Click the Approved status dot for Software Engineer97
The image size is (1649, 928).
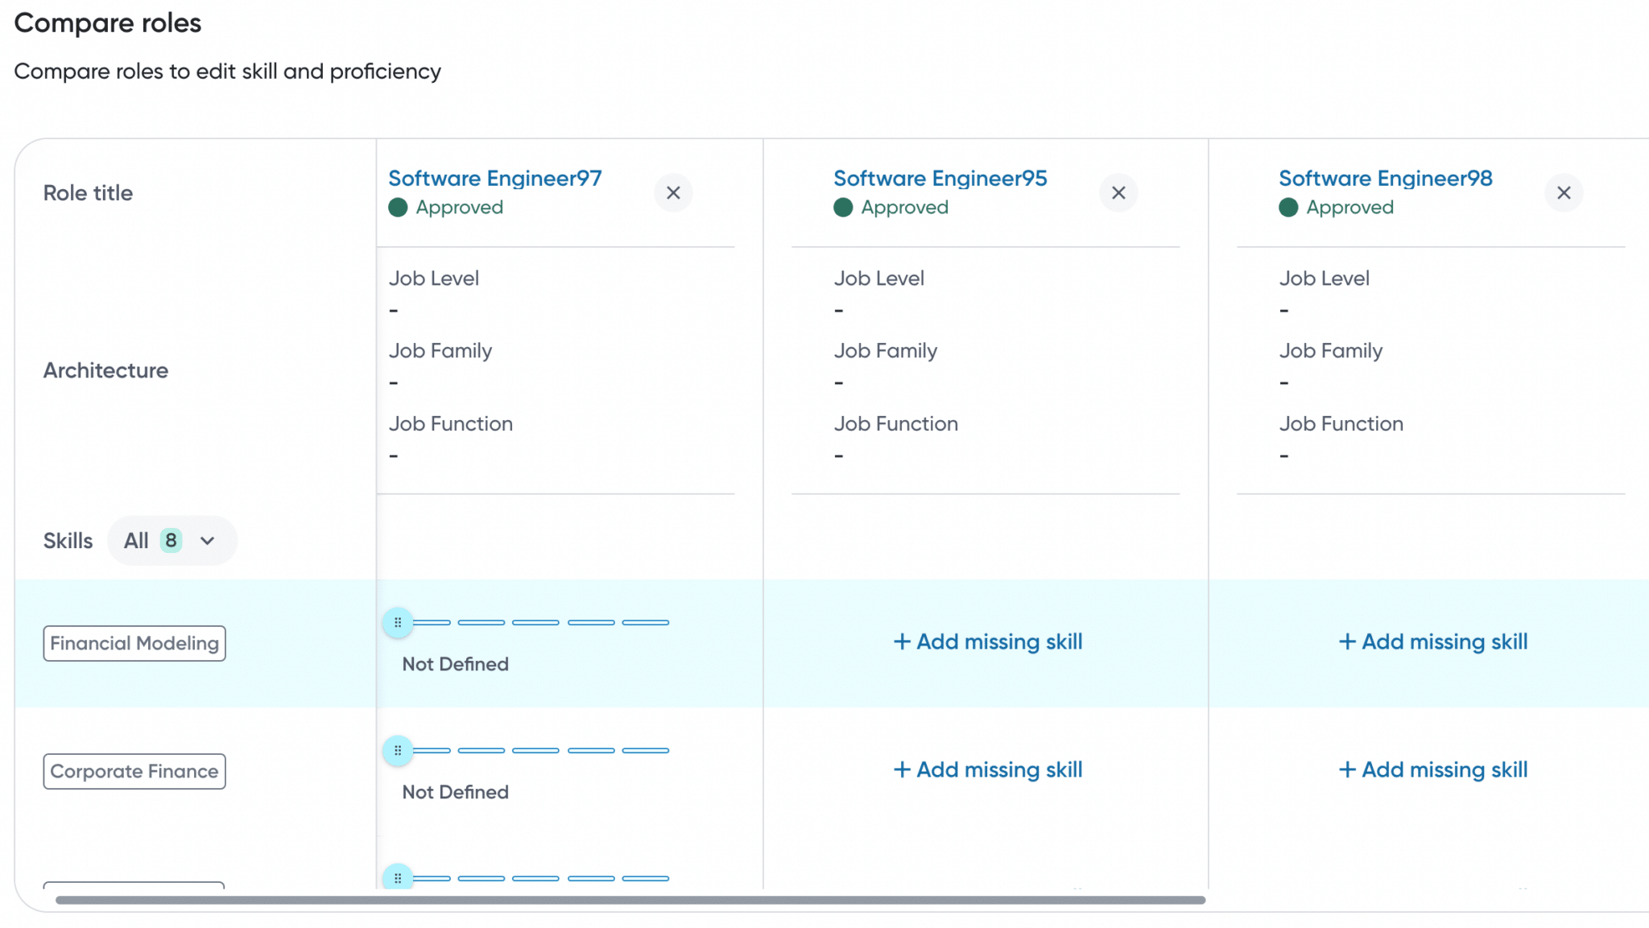(x=398, y=207)
